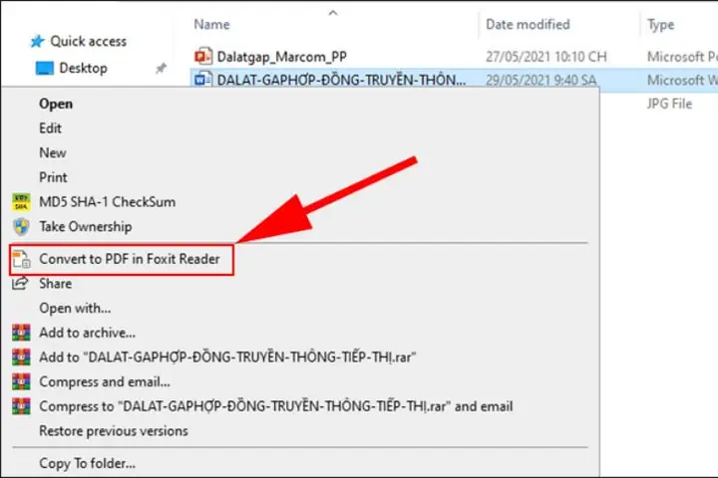The width and height of the screenshot is (718, 478).
Task: Select Add to archive... menu entry
Action: pyautogui.click(x=88, y=333)
